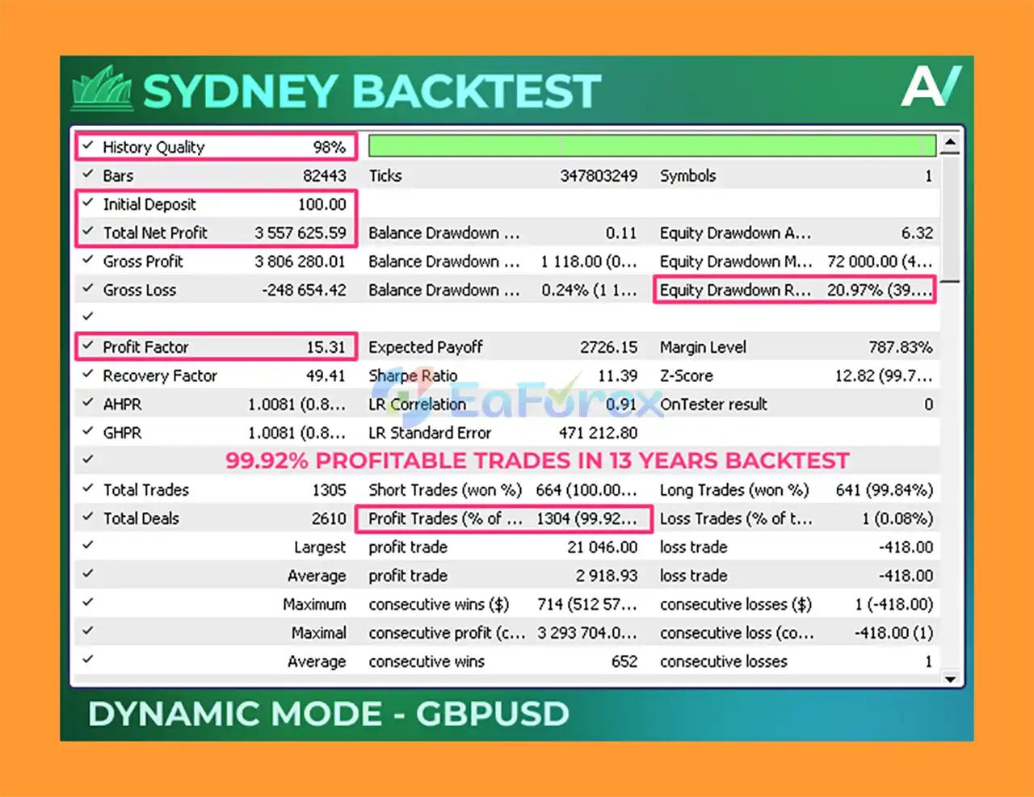
Task: Click the AV logo in the header
Action: [931, 86]
